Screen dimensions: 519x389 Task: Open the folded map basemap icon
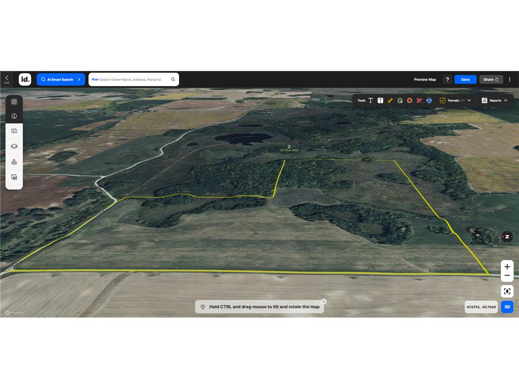(x=14, y=131)
